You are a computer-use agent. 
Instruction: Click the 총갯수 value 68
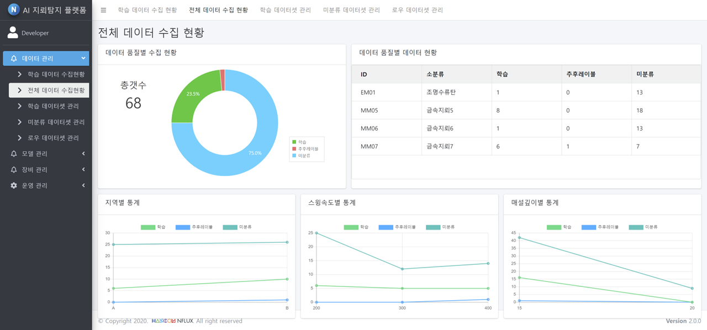point(134,103)
